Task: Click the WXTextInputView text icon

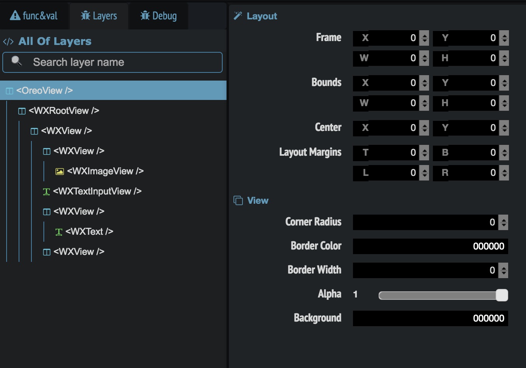Action: pyautogui.click(x=47, y=191)
